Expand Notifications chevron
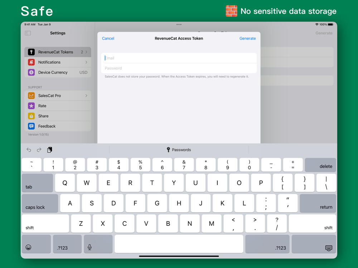Screen dimensions: 358x268 pos(87,62)
